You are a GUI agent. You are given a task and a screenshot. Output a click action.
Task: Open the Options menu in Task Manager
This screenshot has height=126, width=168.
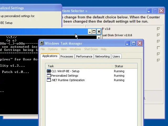click(53, 49)
